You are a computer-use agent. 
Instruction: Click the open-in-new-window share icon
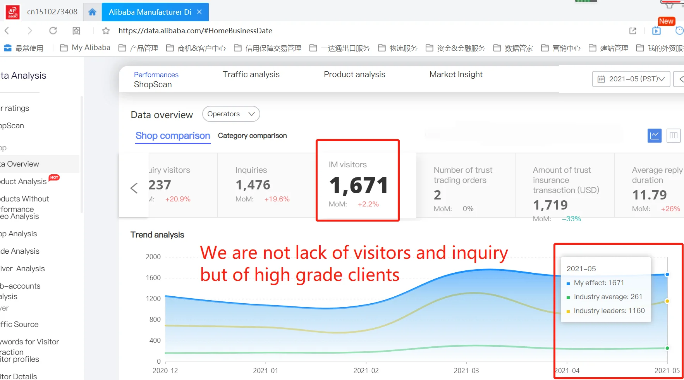coord(632,31)
